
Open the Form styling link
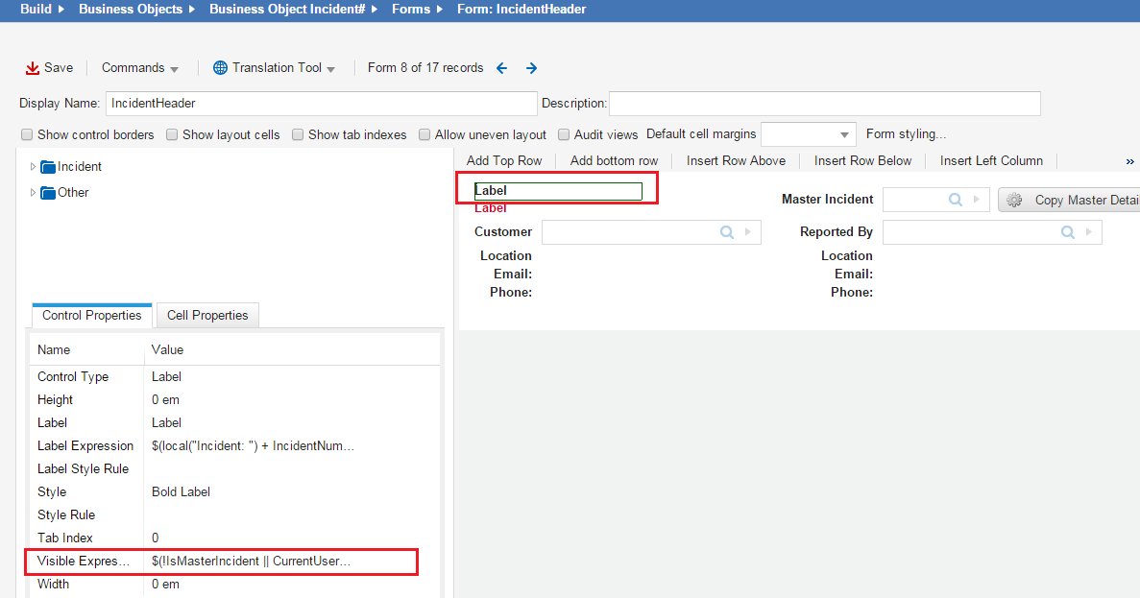tap(905, 134)
